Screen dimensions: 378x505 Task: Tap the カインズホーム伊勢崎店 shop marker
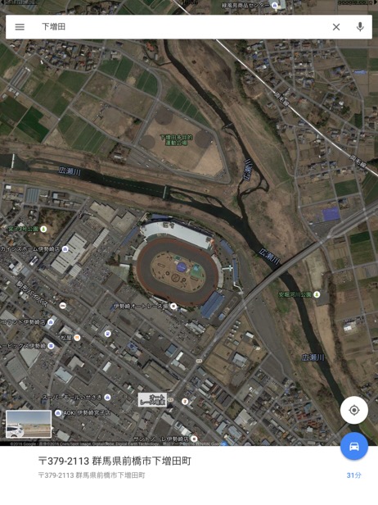(65, 249)
